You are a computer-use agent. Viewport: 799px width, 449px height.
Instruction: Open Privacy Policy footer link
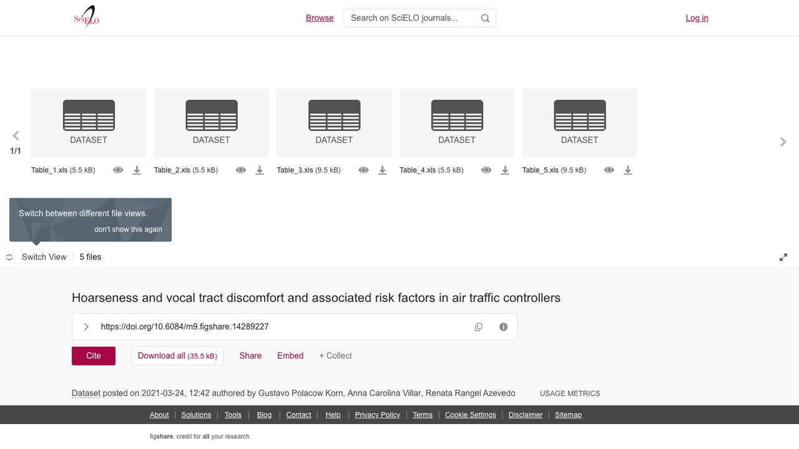coord(378,415)
